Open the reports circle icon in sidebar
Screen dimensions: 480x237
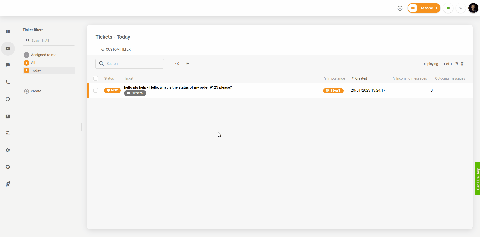coord(8,99)
